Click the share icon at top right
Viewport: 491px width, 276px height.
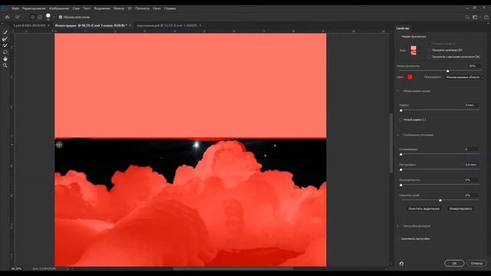pos(486,17)
